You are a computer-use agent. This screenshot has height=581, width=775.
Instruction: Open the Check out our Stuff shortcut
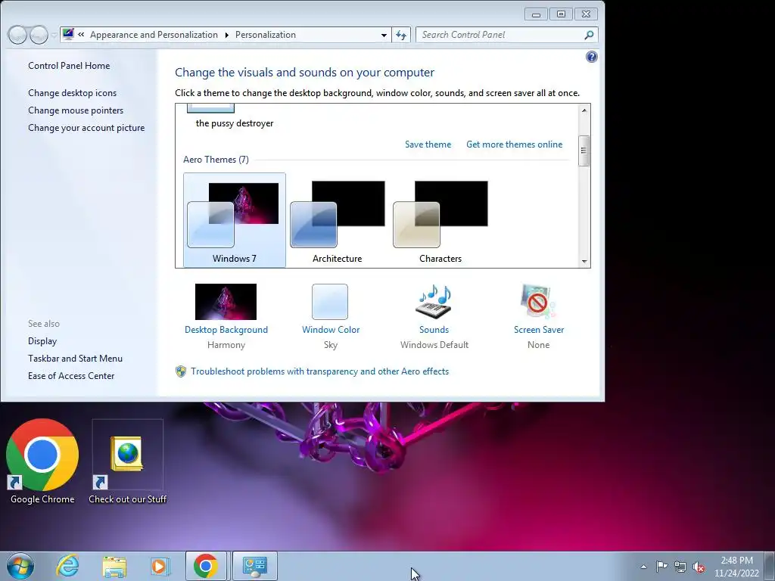pos(127,461)
